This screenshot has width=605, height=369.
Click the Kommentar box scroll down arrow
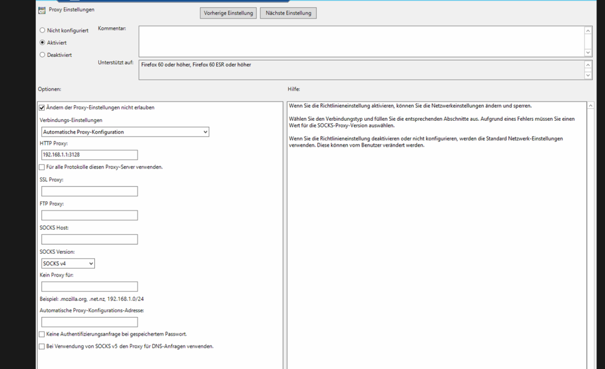coord(588,53)
